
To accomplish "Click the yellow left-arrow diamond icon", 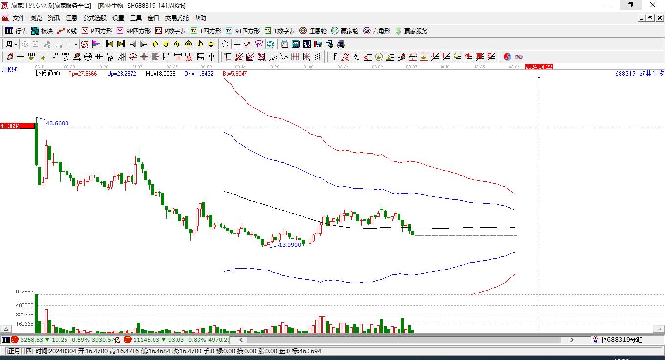I will pyautogui.click(x=155, y=44).
